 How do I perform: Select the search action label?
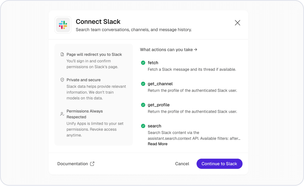tap(154, 126)
